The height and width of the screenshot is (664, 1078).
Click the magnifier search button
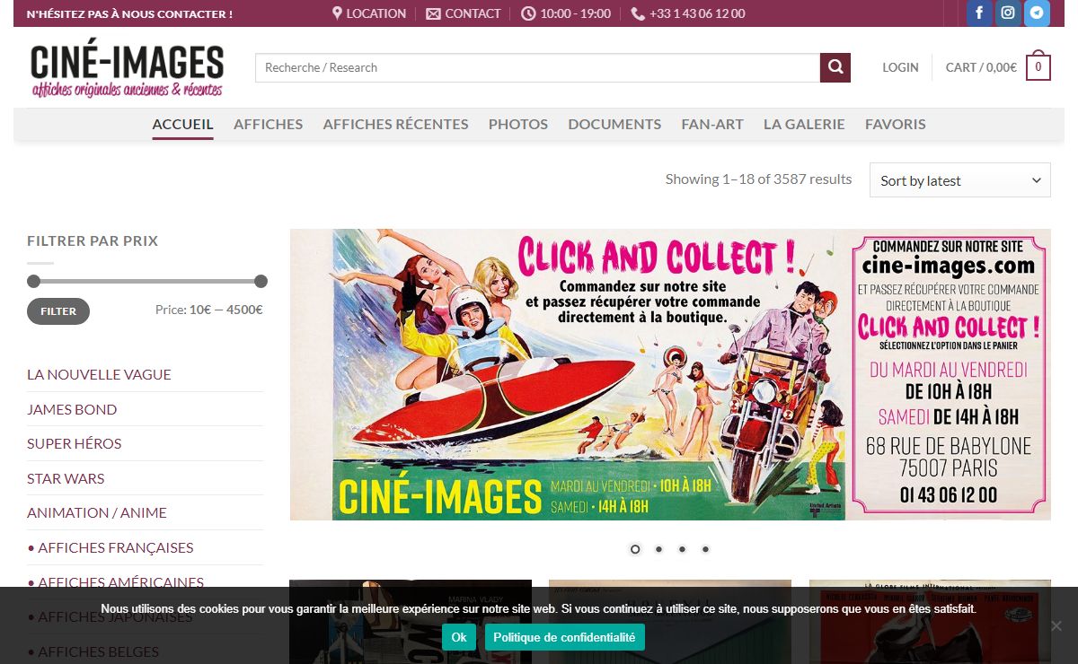coord(835,67)
